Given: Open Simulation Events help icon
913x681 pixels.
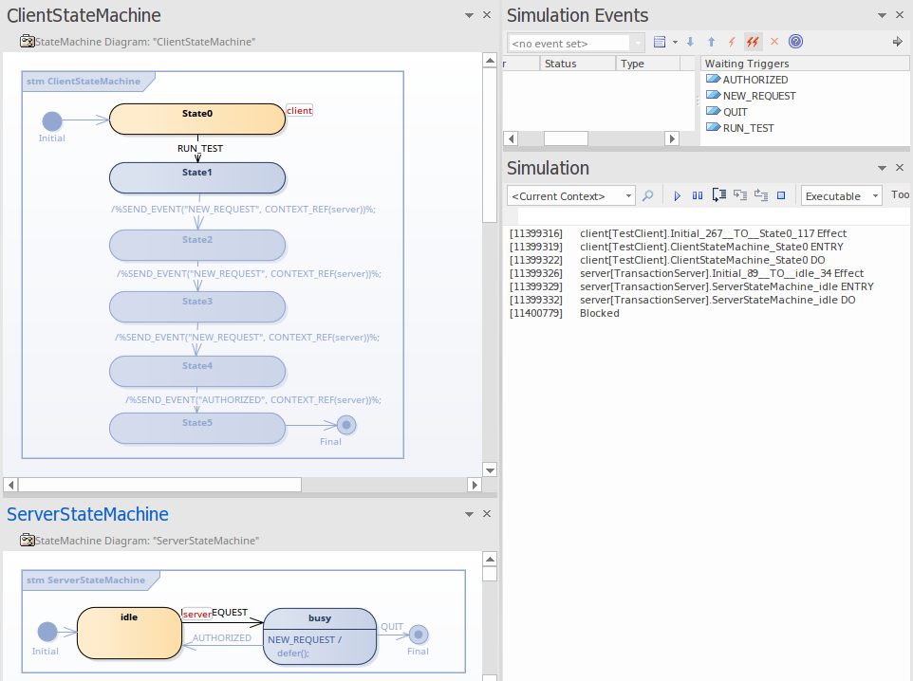Looking at the screenshot, I should pyautogui.click(x=796, y=43).
